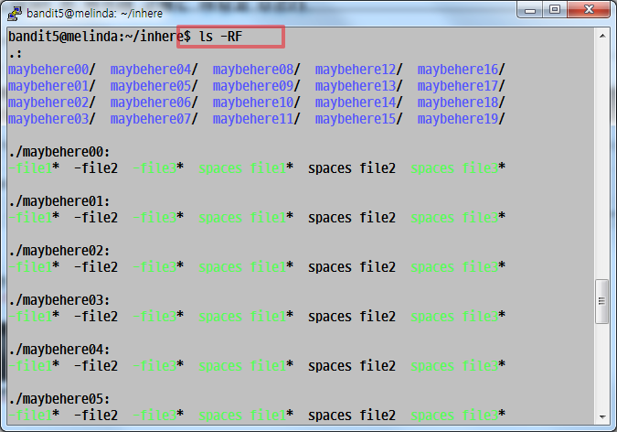Click 'spaces file2' under ./maybehere05

(x=352, y=415)
